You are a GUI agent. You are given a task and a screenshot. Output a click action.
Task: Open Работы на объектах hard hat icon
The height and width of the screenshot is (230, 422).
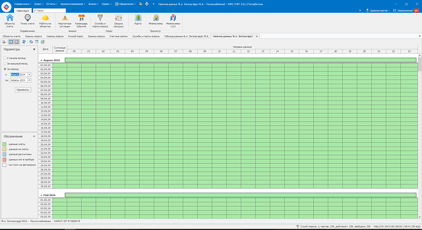pos(45,21)
